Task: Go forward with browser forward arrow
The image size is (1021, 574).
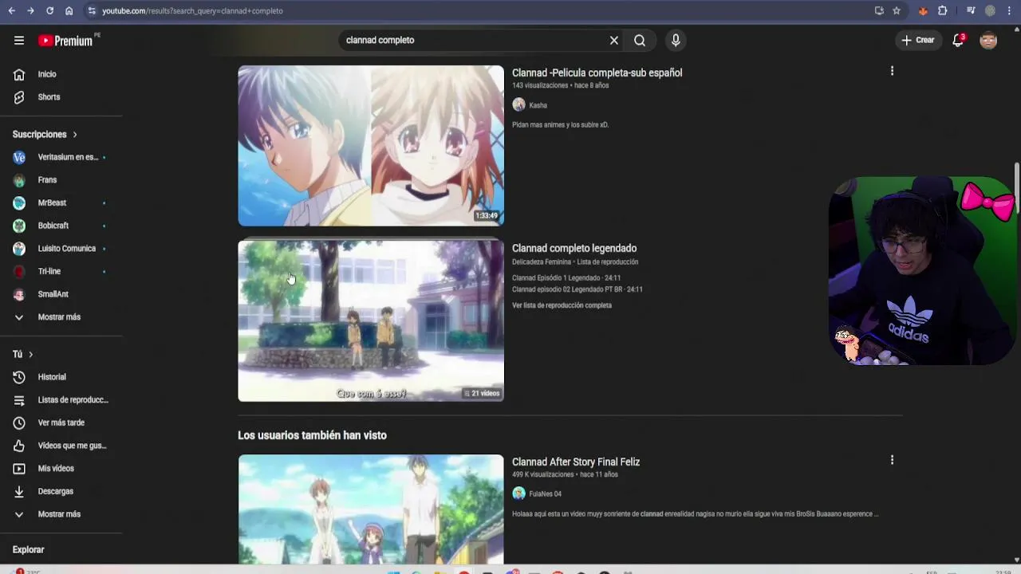Action: tap(30, 11)
